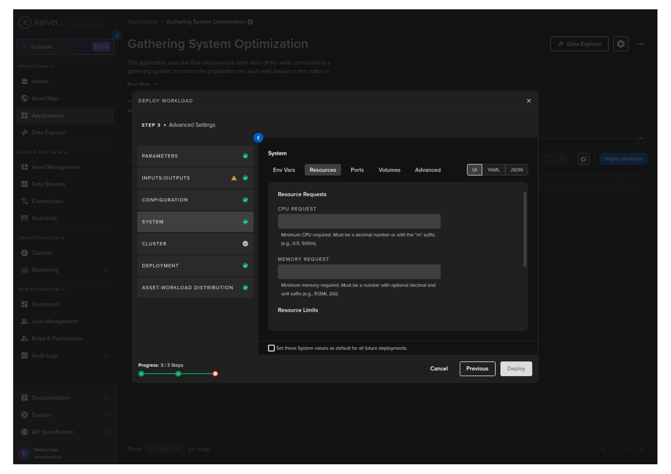Open Clusters in the sidebar
This screenshot has height=474, width=671.
pos(42,253)
